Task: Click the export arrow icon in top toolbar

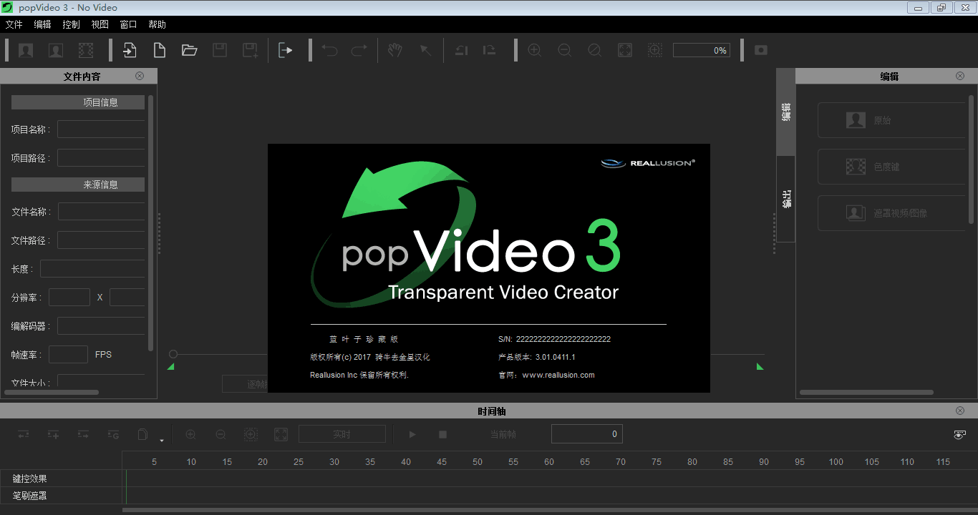Action: 285,50
